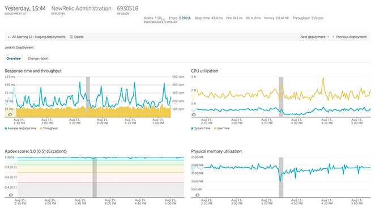
Task: Click the chevron arrow on Next deployment
Action: [328, 37]
